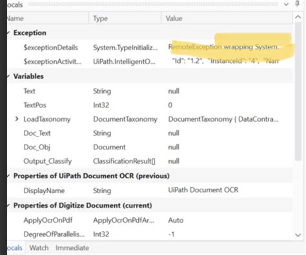Expand the LoadTaxonomy variable row
Screen dimensions: 306x255
click(17, 119)
